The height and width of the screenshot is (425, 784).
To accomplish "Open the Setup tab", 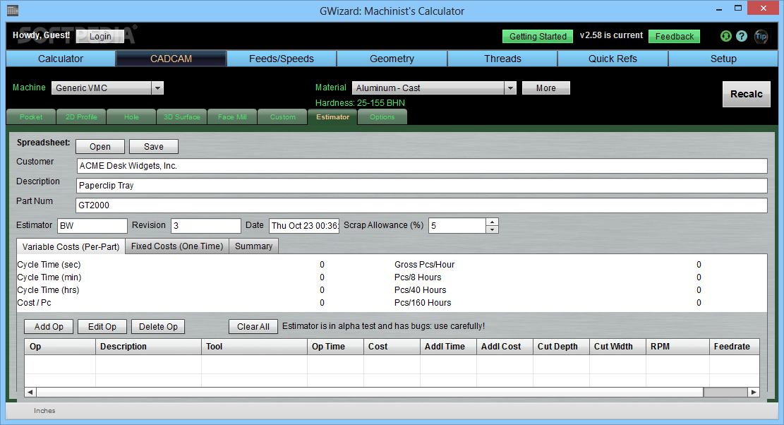I will pyautogui.click(x=723, y=59).
